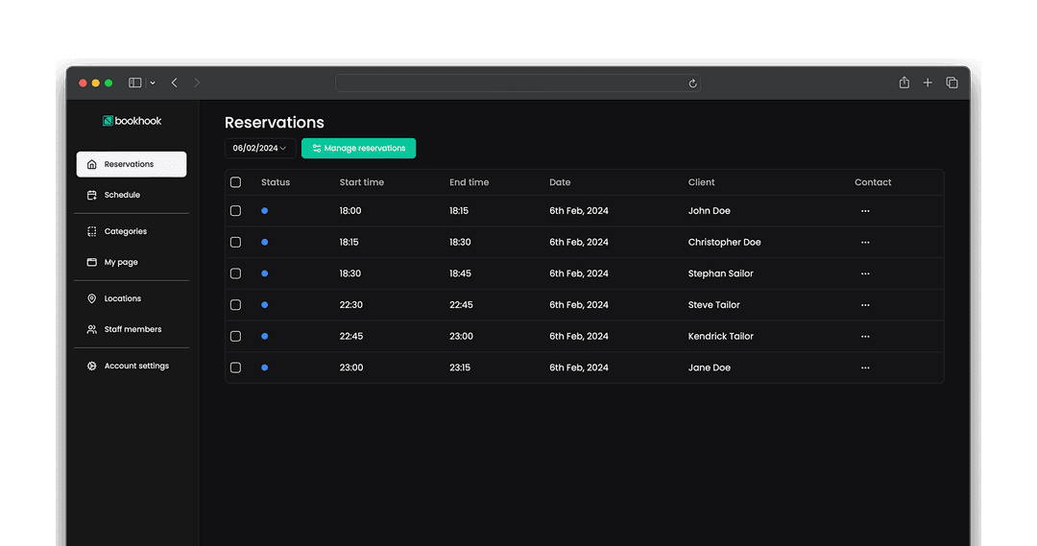Screen dimensions: 1037x546
Task: Click the My page icon
Action: tap(92, 262)
